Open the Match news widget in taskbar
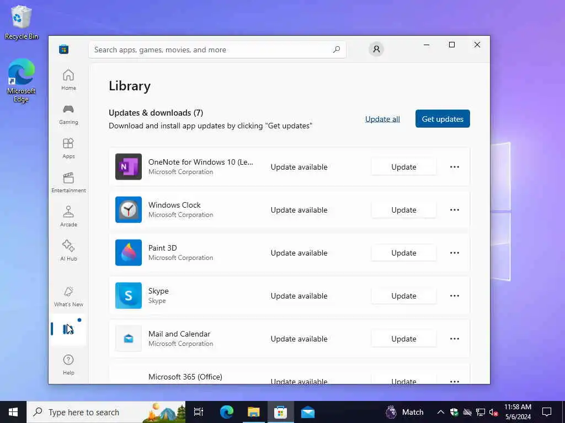This screenshot has width=565, height=423. [x=404, y=412]
